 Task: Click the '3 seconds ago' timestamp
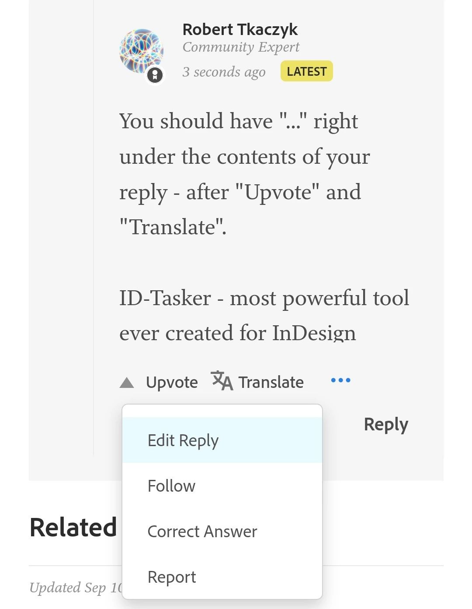pos(224,72)
